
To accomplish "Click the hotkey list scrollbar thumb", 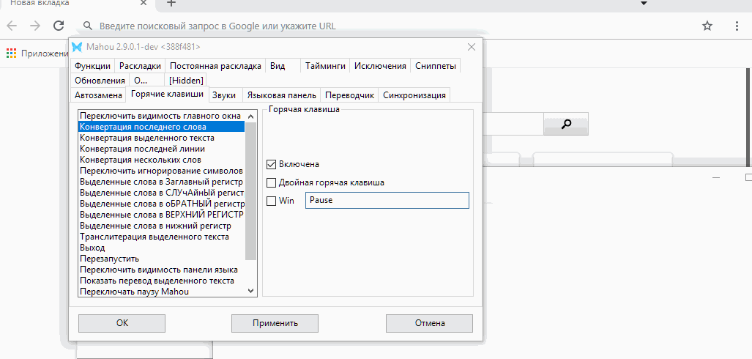I will point(251,190).
